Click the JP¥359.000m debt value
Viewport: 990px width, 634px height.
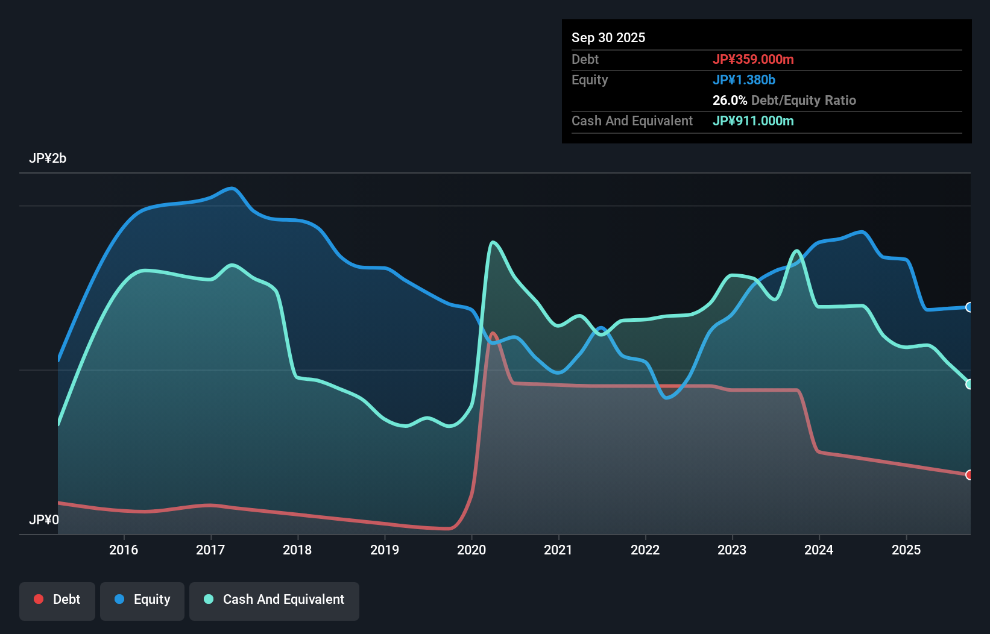[x=754, y=59]
